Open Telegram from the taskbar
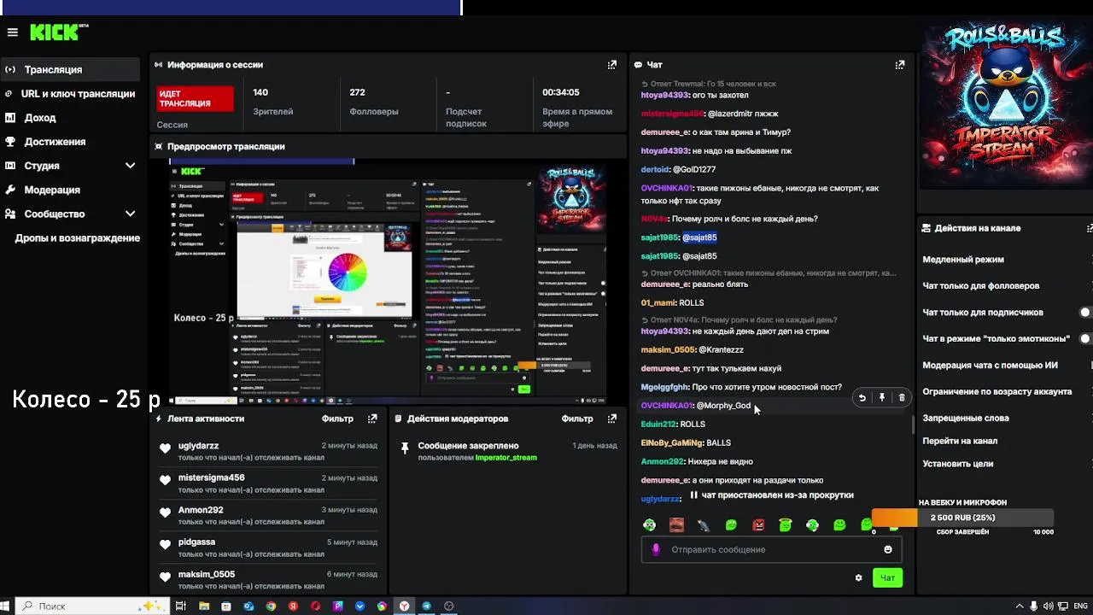 tap(426, 606)
